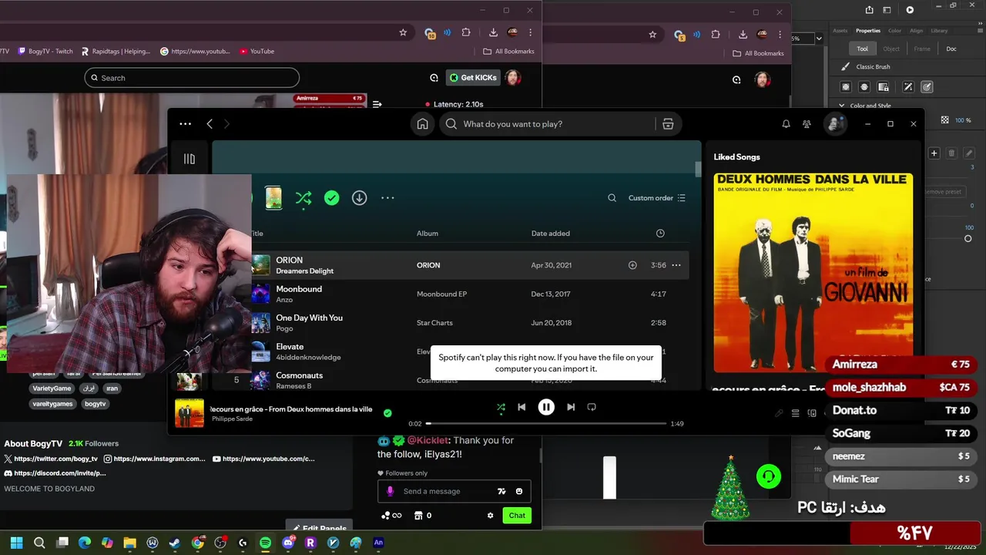Click the Animate Test Movie play icon
The image size is (986, 555).
(910, 10)
